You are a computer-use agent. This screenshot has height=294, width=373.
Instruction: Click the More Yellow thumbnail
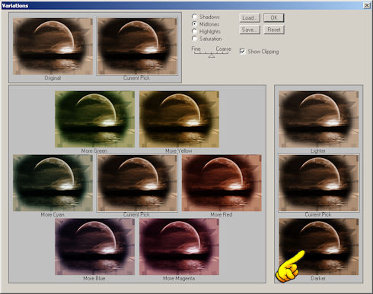[x=179, y=119]
